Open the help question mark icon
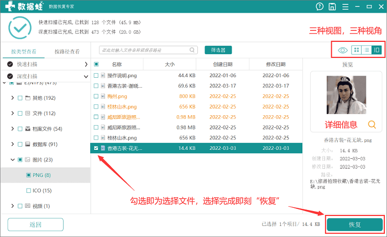 pyautogui.click(x=320, y=7)
